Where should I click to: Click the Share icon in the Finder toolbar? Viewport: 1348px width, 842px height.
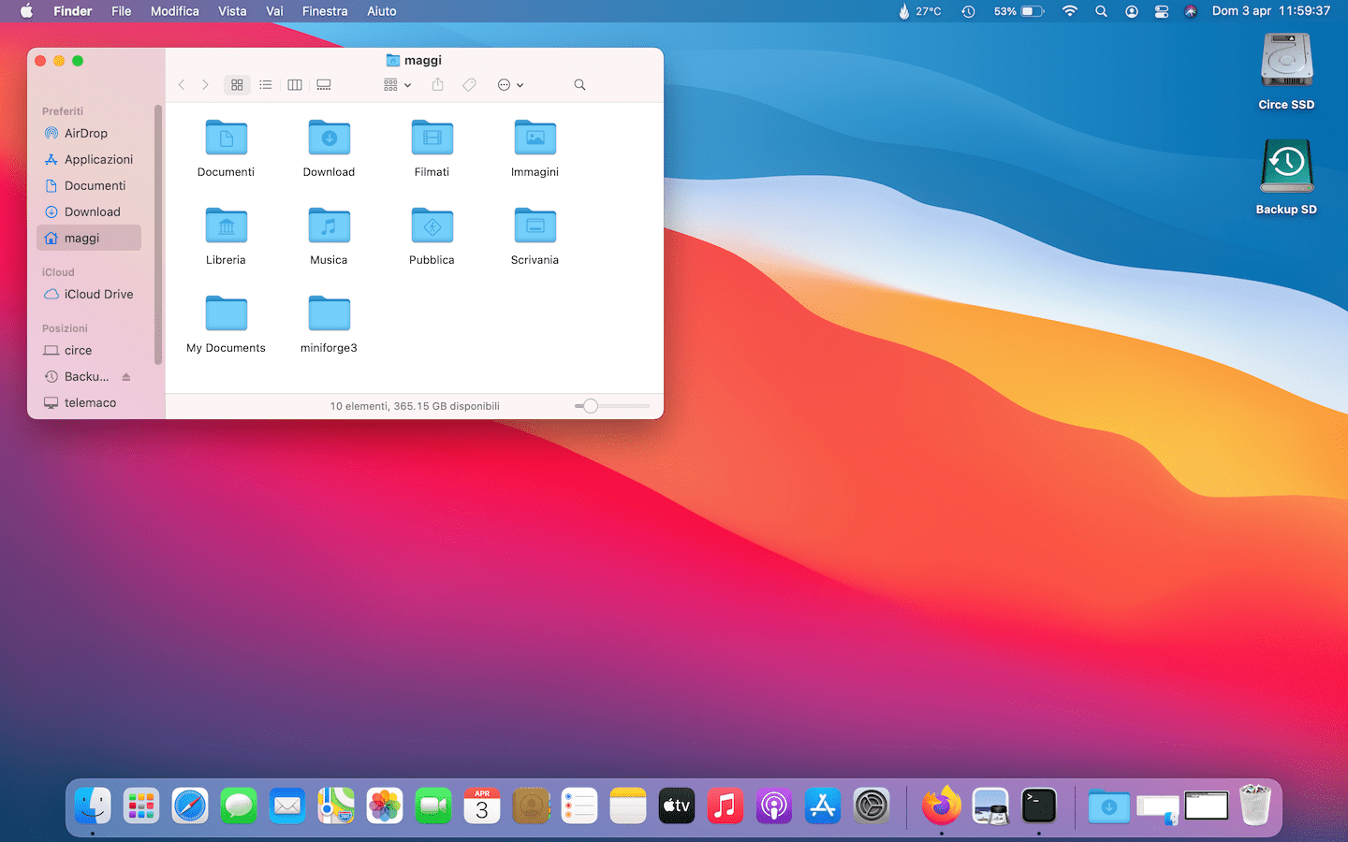(437, 85)
